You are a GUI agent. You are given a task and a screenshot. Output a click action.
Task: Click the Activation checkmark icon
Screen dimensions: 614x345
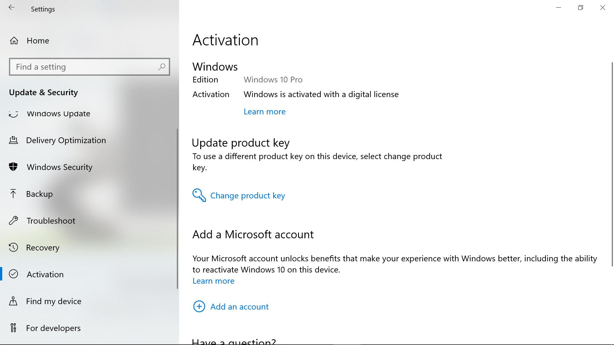(x=13, y=274)
